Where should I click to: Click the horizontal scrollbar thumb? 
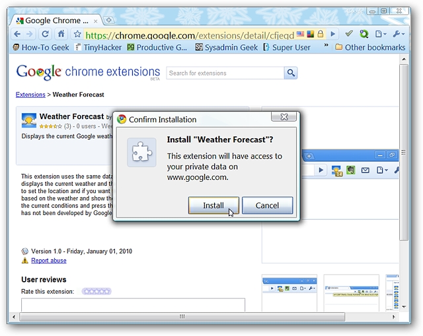coord(182,317)
